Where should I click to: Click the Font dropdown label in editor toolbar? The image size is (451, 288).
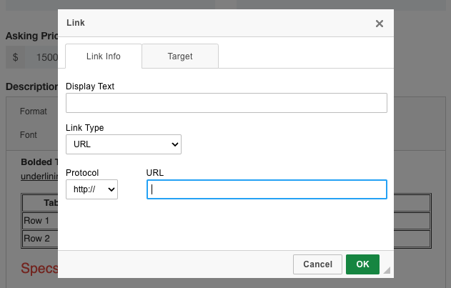pos(29,135)
